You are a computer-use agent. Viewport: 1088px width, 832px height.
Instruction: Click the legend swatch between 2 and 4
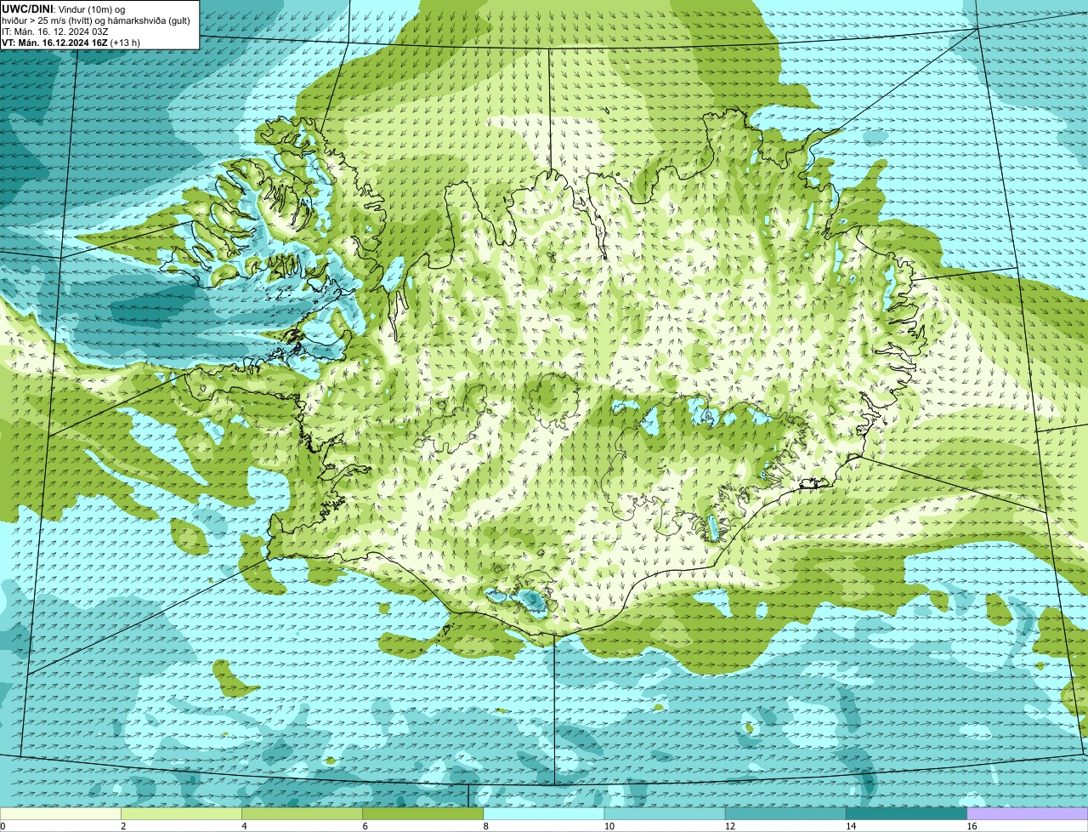181,814
